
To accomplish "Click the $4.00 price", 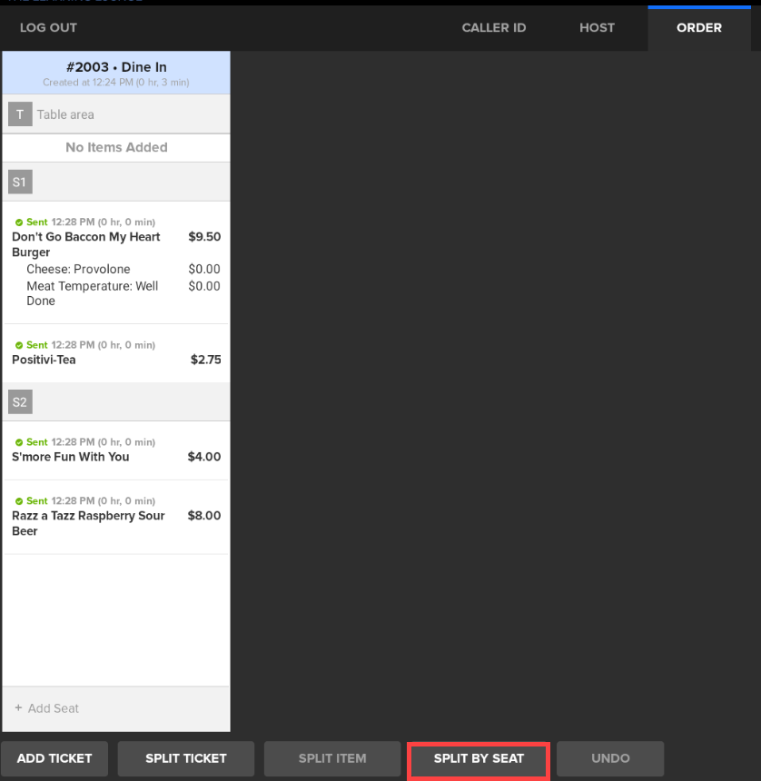I will (204, 457).
